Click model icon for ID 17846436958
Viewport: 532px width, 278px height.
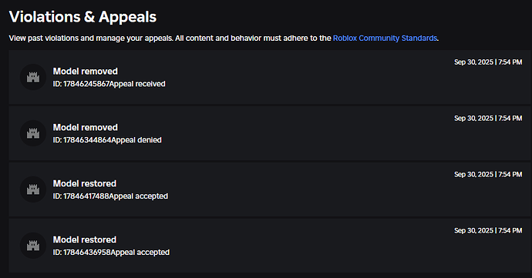tap(33, 246)
